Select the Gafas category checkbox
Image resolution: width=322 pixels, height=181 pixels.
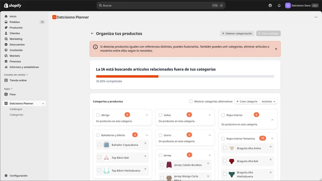[x=160, y=115]
